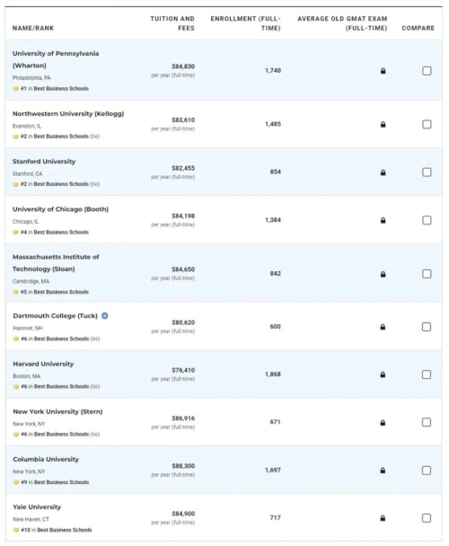Open the Northwestern University (Kellogg) link
The height and width of the screenshot is (546, 449).
point(68,114)
